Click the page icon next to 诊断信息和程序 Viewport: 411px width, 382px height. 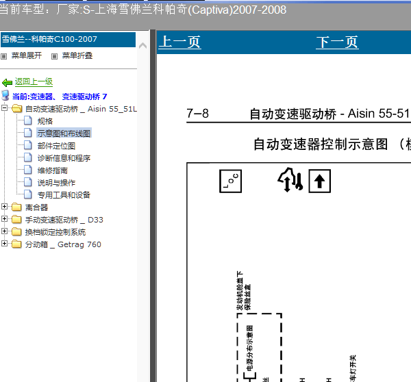(x=28, y=157)
